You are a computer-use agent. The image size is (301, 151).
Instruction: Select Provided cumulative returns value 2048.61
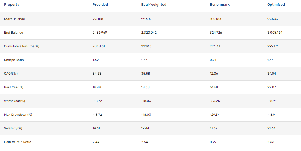99,46
